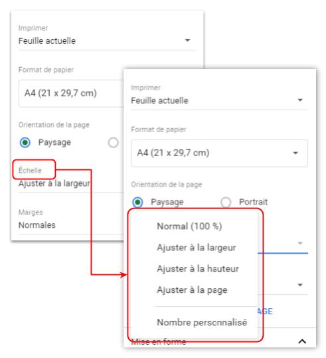Screen dimensions: 326x358
Task: Click the margins dropdown arrow below the scale field
Action: pyautogui.click(x=300, y=285)
